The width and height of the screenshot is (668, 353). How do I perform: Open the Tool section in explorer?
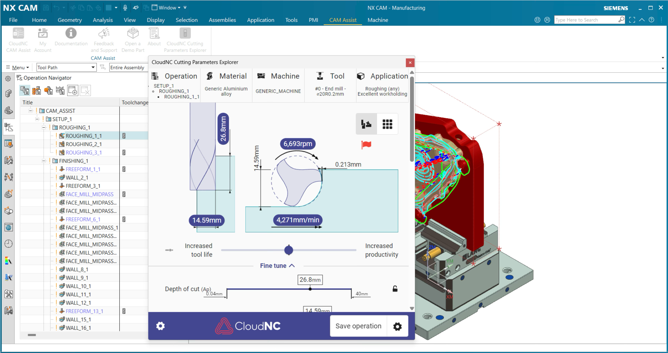[330, 85]
